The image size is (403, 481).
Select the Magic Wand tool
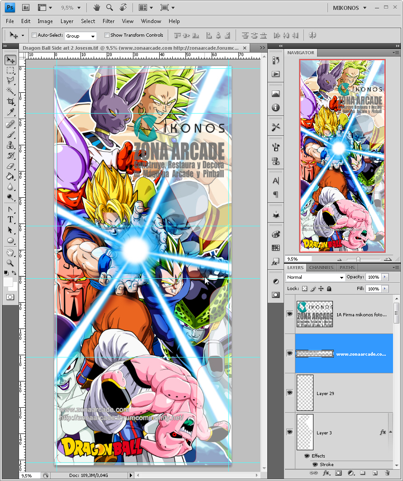point(10,91)
